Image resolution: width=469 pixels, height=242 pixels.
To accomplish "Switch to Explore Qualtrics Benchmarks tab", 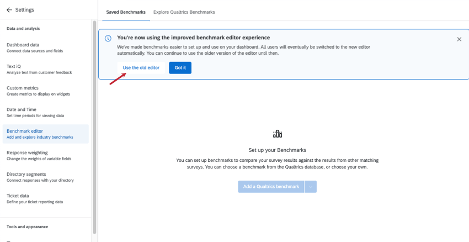I will (184, 12).
